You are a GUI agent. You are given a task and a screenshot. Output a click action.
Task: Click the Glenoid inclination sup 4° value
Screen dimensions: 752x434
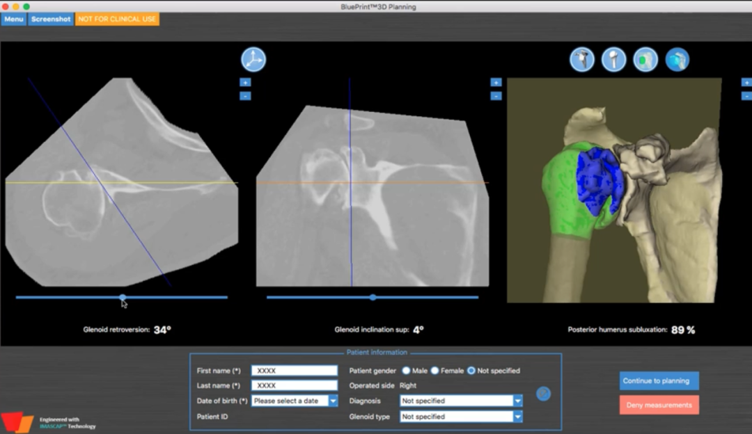click(x=418, y=330)
